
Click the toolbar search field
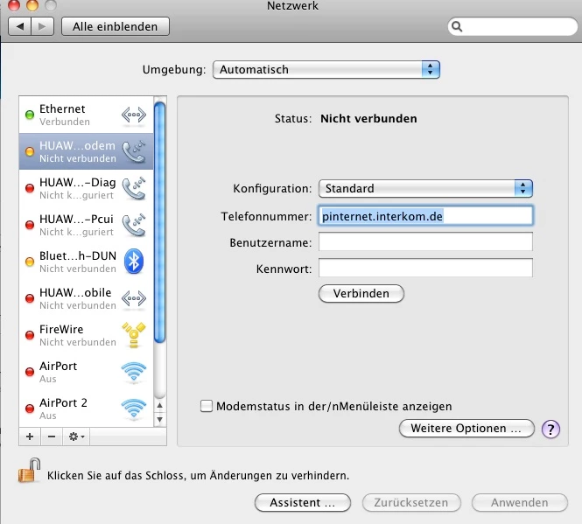pos(513,27)
